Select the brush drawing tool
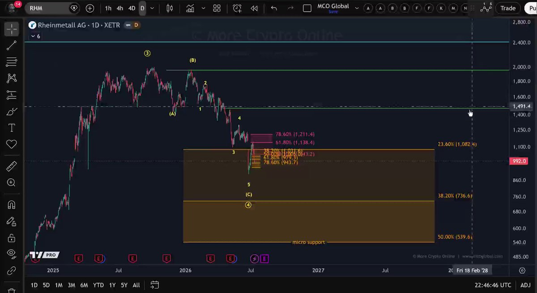The image size is (537, 293). 12,111
